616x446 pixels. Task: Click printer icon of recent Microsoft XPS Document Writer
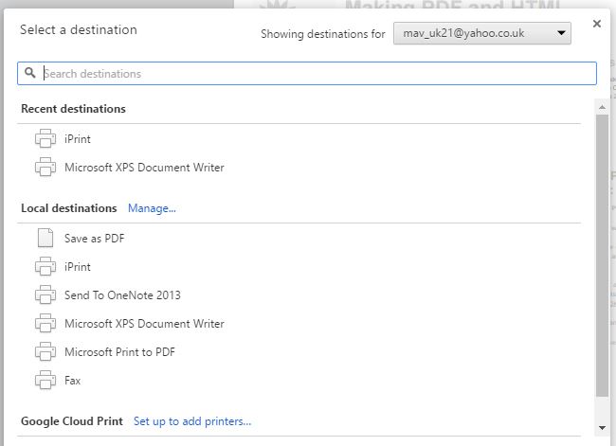[45, 167]
